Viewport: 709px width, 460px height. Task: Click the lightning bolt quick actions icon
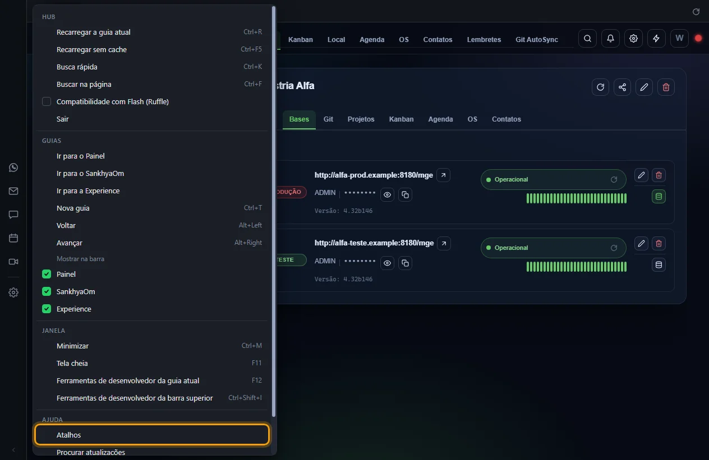656,39
